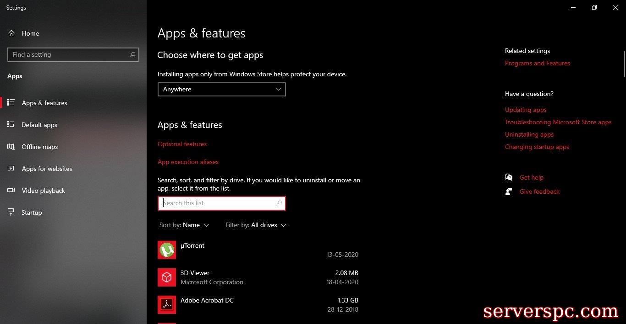Switch to Apps for websites page
The height and width of the screenshot is (324, 626).
(x=47, y=169)
